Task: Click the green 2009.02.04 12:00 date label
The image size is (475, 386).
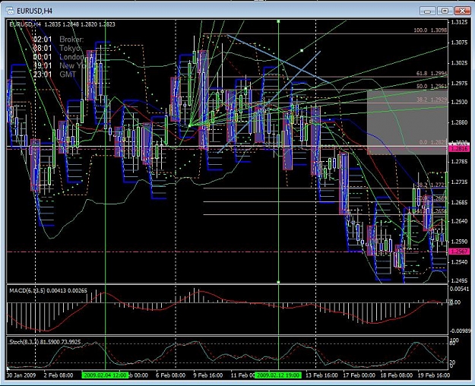Action: click(x=105, y=375)
